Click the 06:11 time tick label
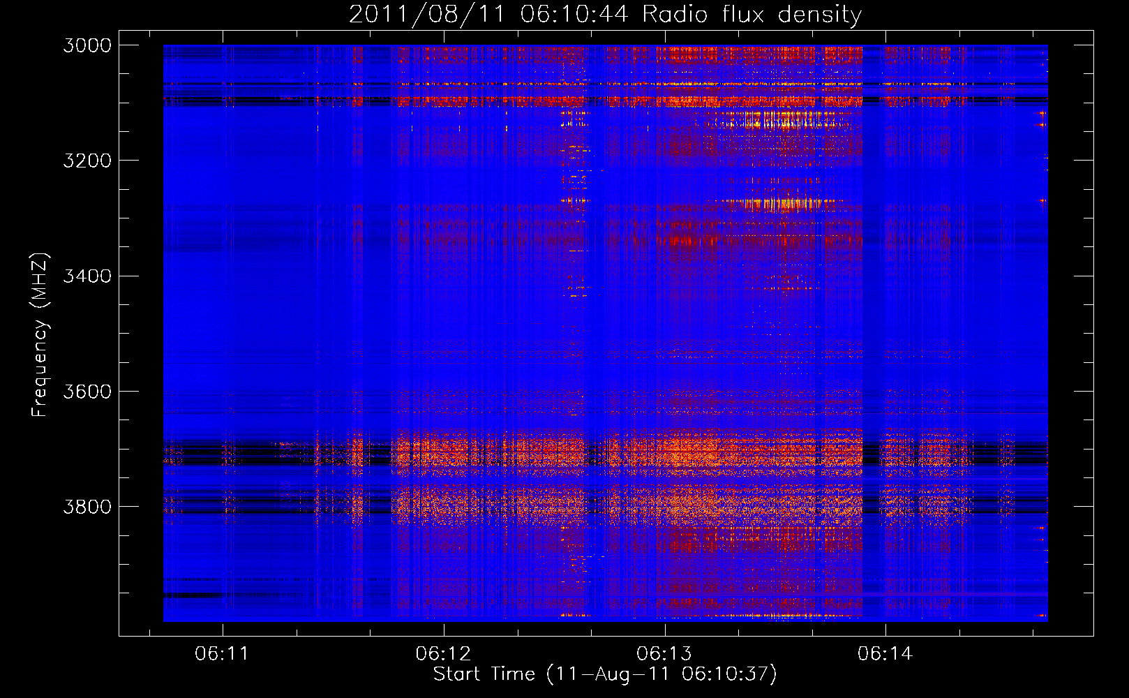This screenshot has width=1129, height=698. pyautogui.click(x=222, y=653)
